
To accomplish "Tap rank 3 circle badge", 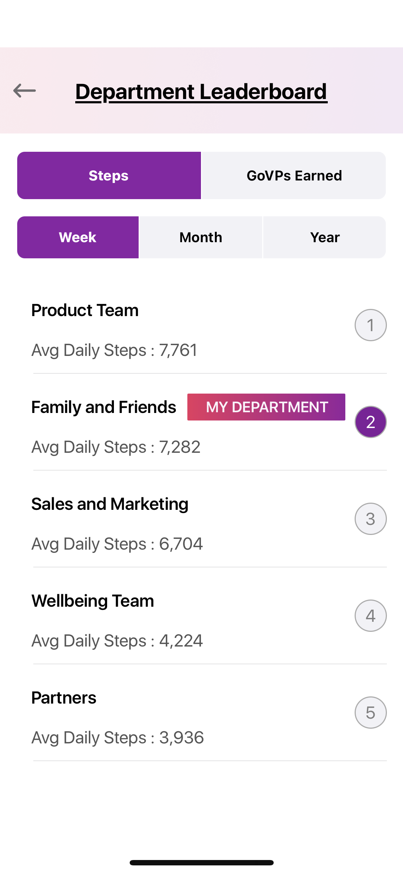I will point(370,519).
